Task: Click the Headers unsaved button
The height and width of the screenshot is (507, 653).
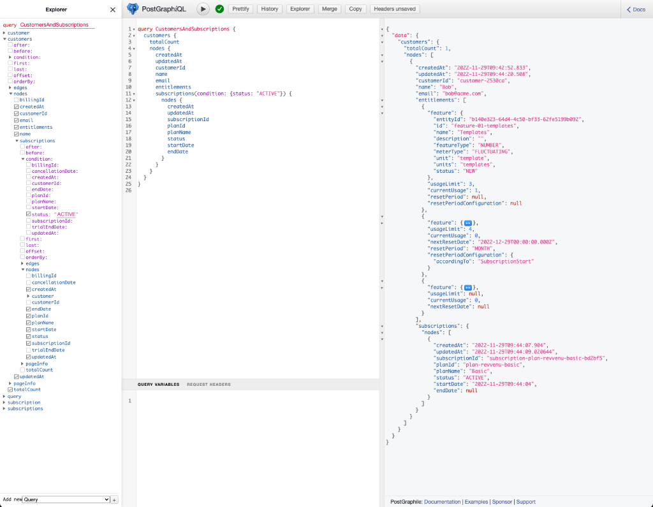Action: (x=394, y=9)
